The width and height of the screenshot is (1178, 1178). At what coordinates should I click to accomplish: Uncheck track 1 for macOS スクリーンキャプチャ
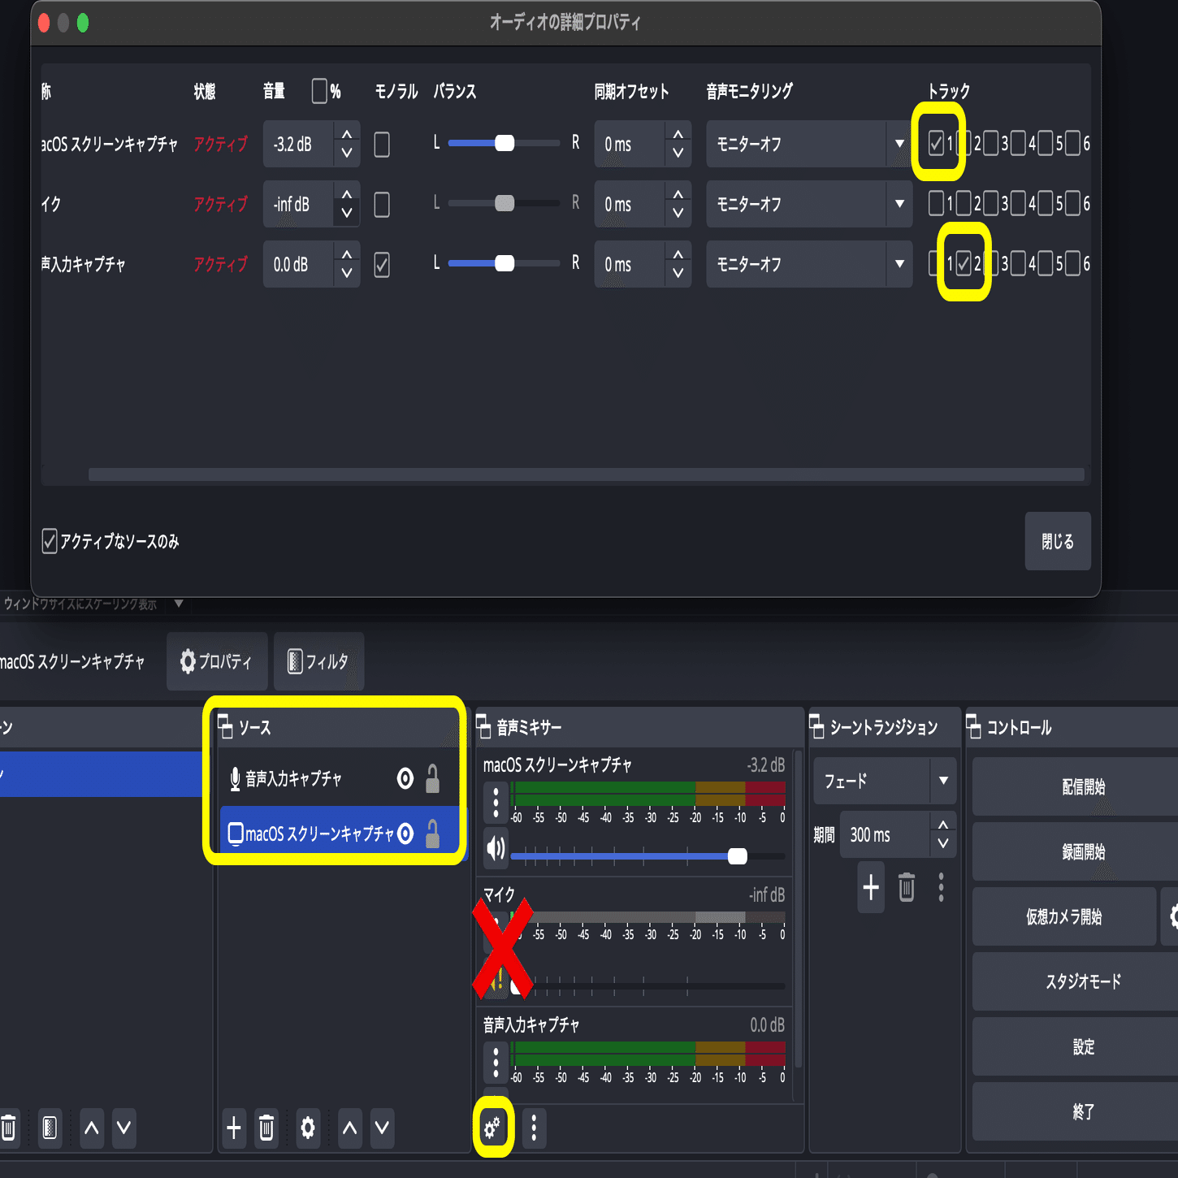tap(936, 144)
